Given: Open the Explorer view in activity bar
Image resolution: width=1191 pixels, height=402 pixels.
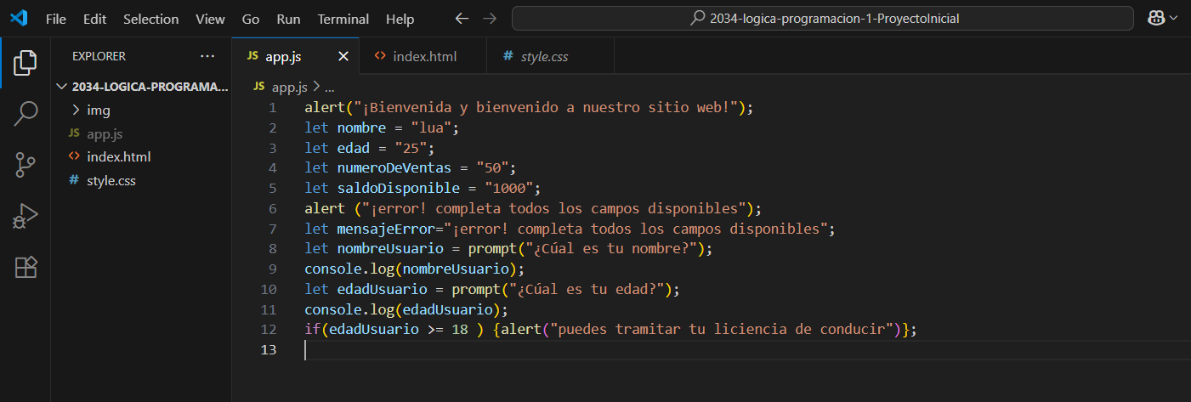Looking at the screenshot, I should click(x=26, y=62).
